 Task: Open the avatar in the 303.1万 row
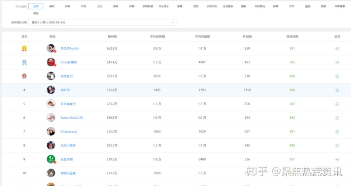tap(51, 76)
